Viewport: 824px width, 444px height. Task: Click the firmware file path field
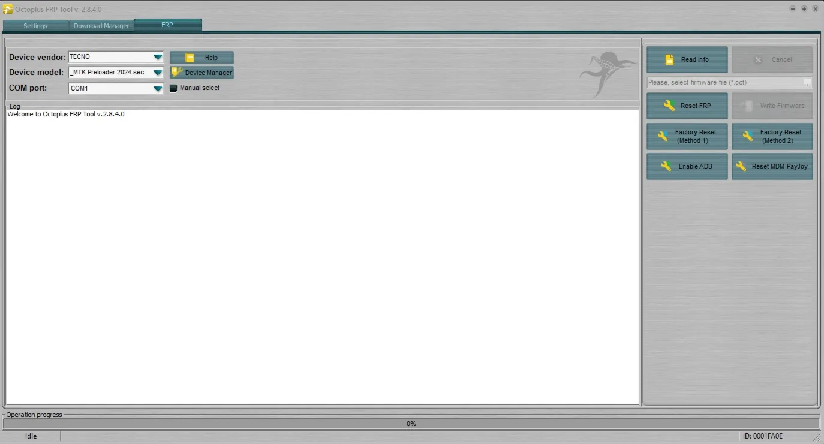click(x=725, y=83)
